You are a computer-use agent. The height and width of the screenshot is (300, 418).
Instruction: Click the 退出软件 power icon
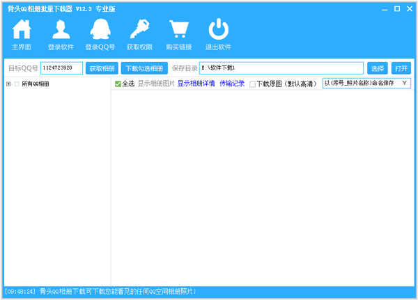pyautogui.click(x=218, y=29)
